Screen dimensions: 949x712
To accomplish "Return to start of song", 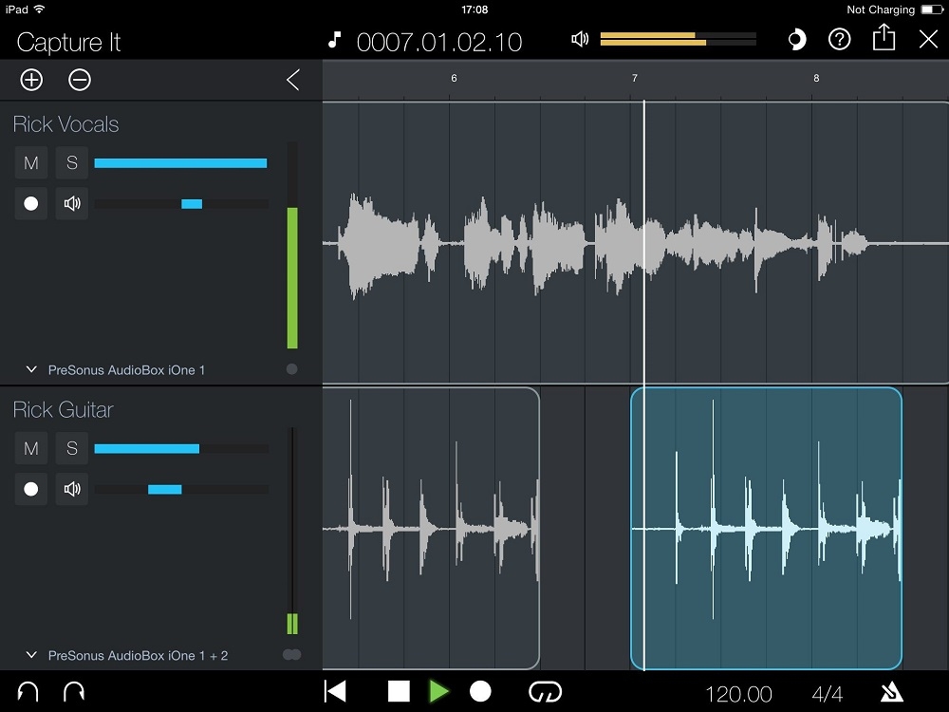I will (335, 691).
